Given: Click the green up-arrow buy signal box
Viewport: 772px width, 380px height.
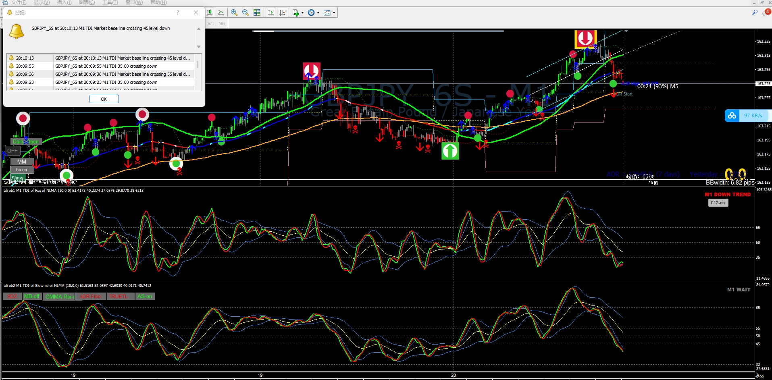Looking at the screenshot, I should coord(450,151).
